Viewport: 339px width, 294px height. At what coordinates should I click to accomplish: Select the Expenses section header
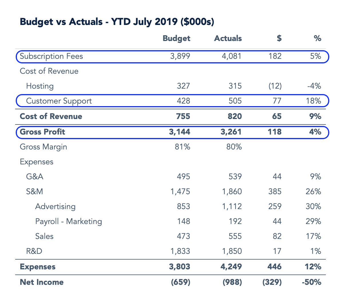coord(37,162)
